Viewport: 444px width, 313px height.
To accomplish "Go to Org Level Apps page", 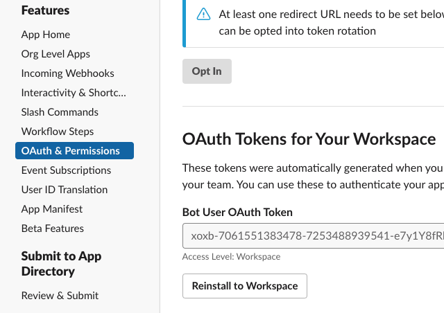I will pyautogui.click(x=55, y=54).
